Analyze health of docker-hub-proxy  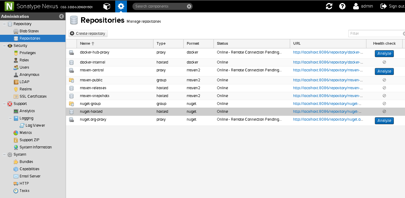pos(384,54)
